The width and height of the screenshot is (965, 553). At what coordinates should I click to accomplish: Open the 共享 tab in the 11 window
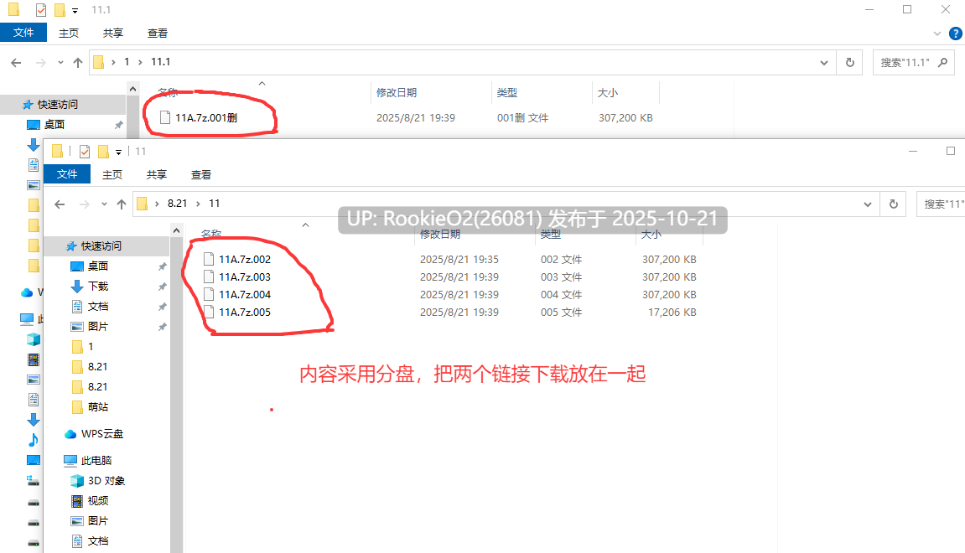[156, 174]
